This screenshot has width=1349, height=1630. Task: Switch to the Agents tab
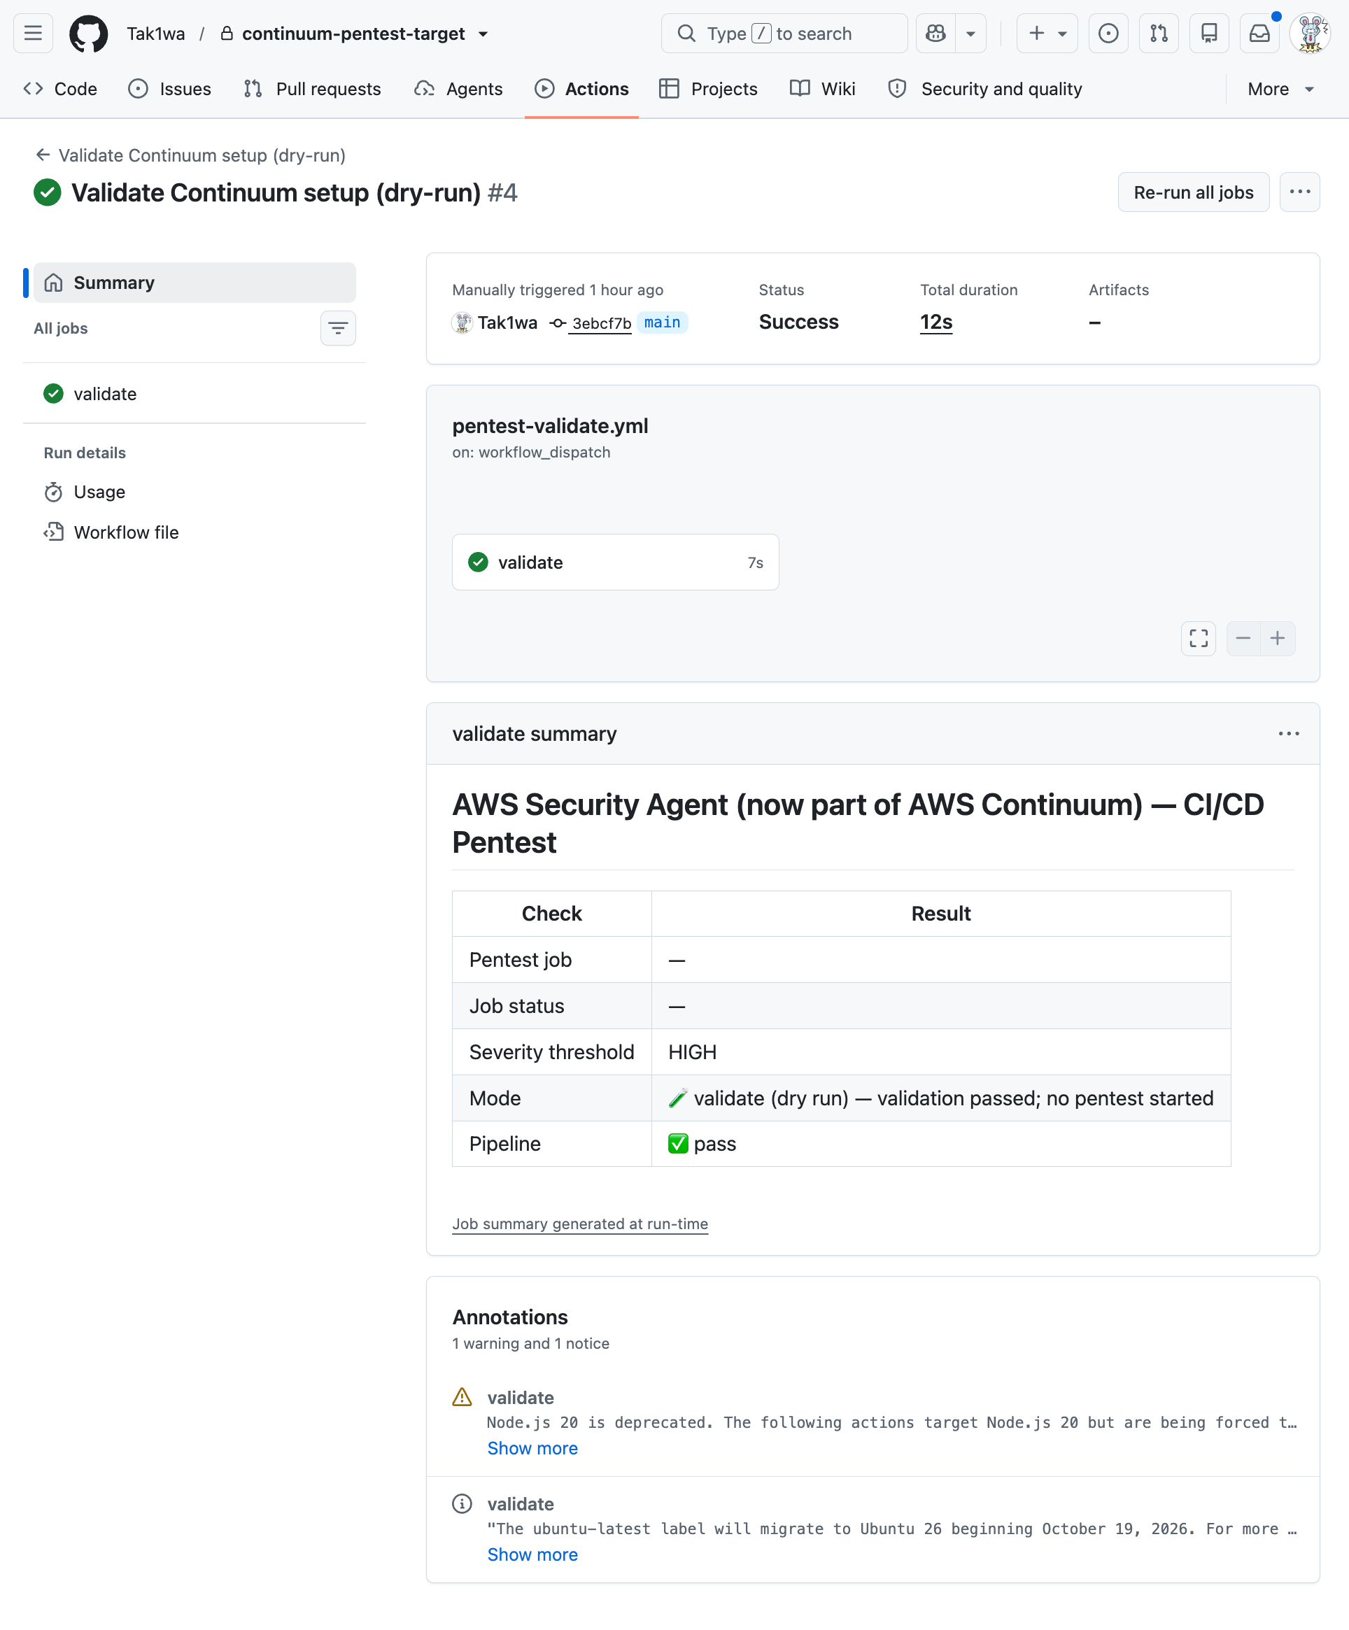[x=459, y=90]
